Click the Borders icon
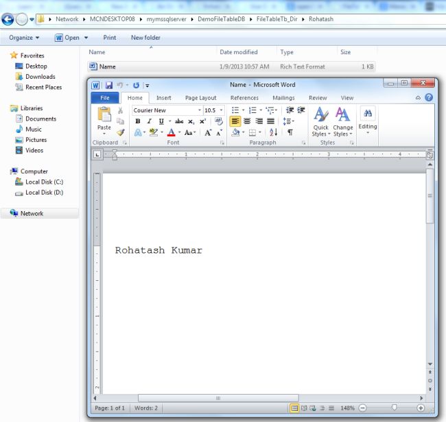Viewport: 446px width, 422px height. point(253,133)
